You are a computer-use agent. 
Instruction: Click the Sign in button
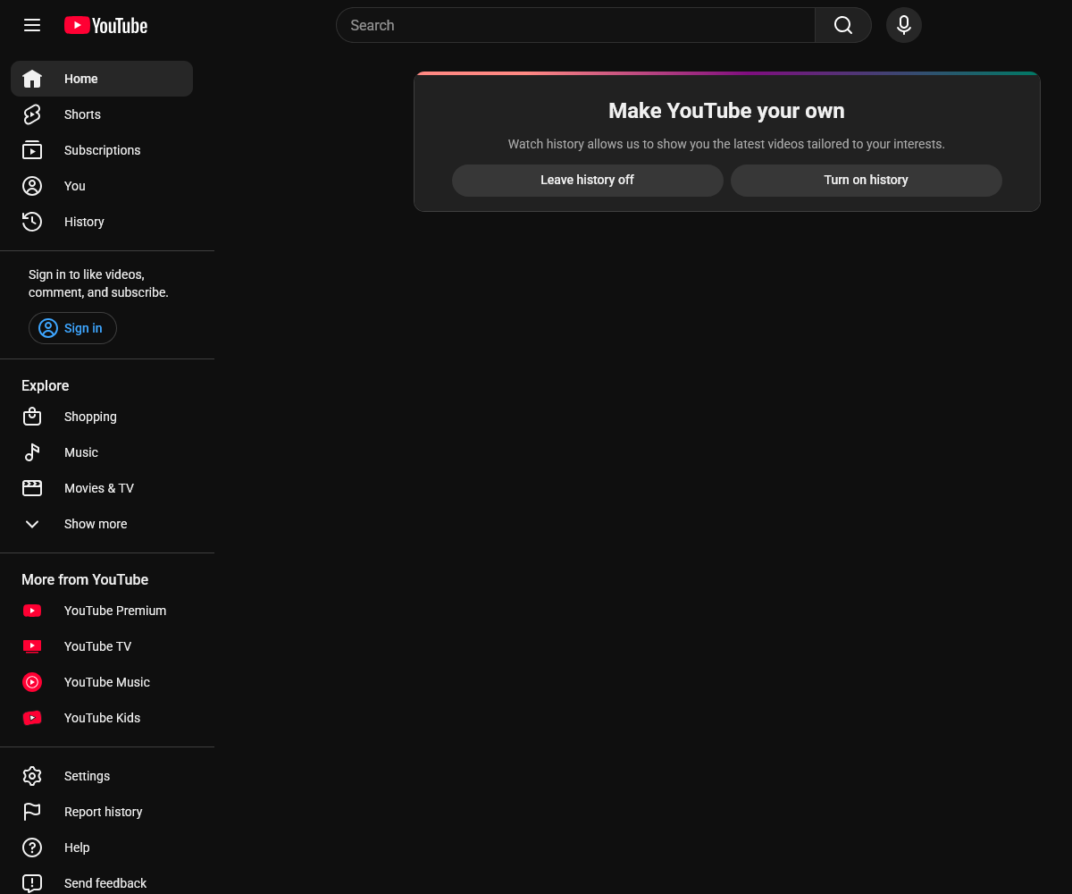click(x=72, y=328)
